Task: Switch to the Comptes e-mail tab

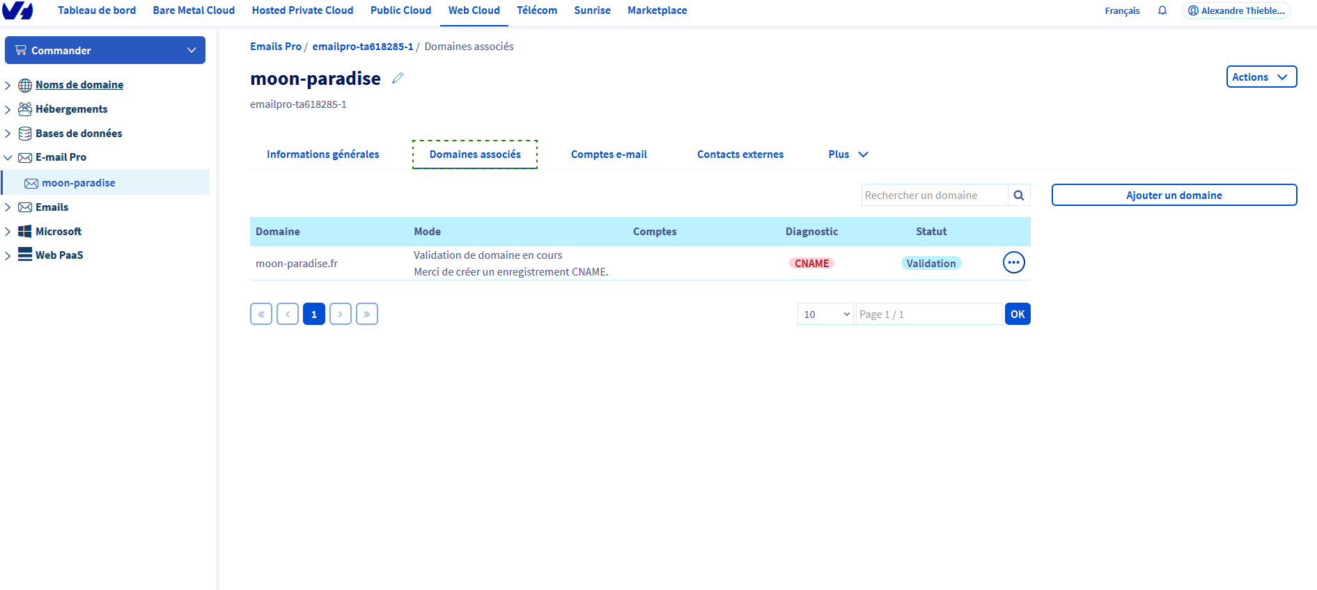Action: pyautogui.click(x=609, y=154)
